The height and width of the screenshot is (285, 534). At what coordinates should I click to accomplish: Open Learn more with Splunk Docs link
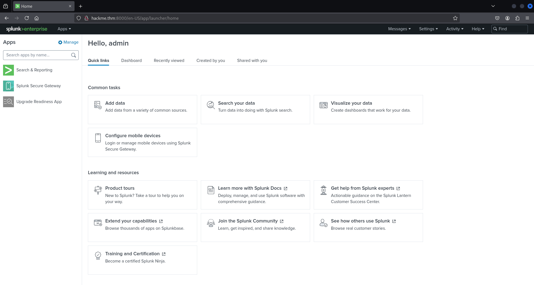point(249,188)
